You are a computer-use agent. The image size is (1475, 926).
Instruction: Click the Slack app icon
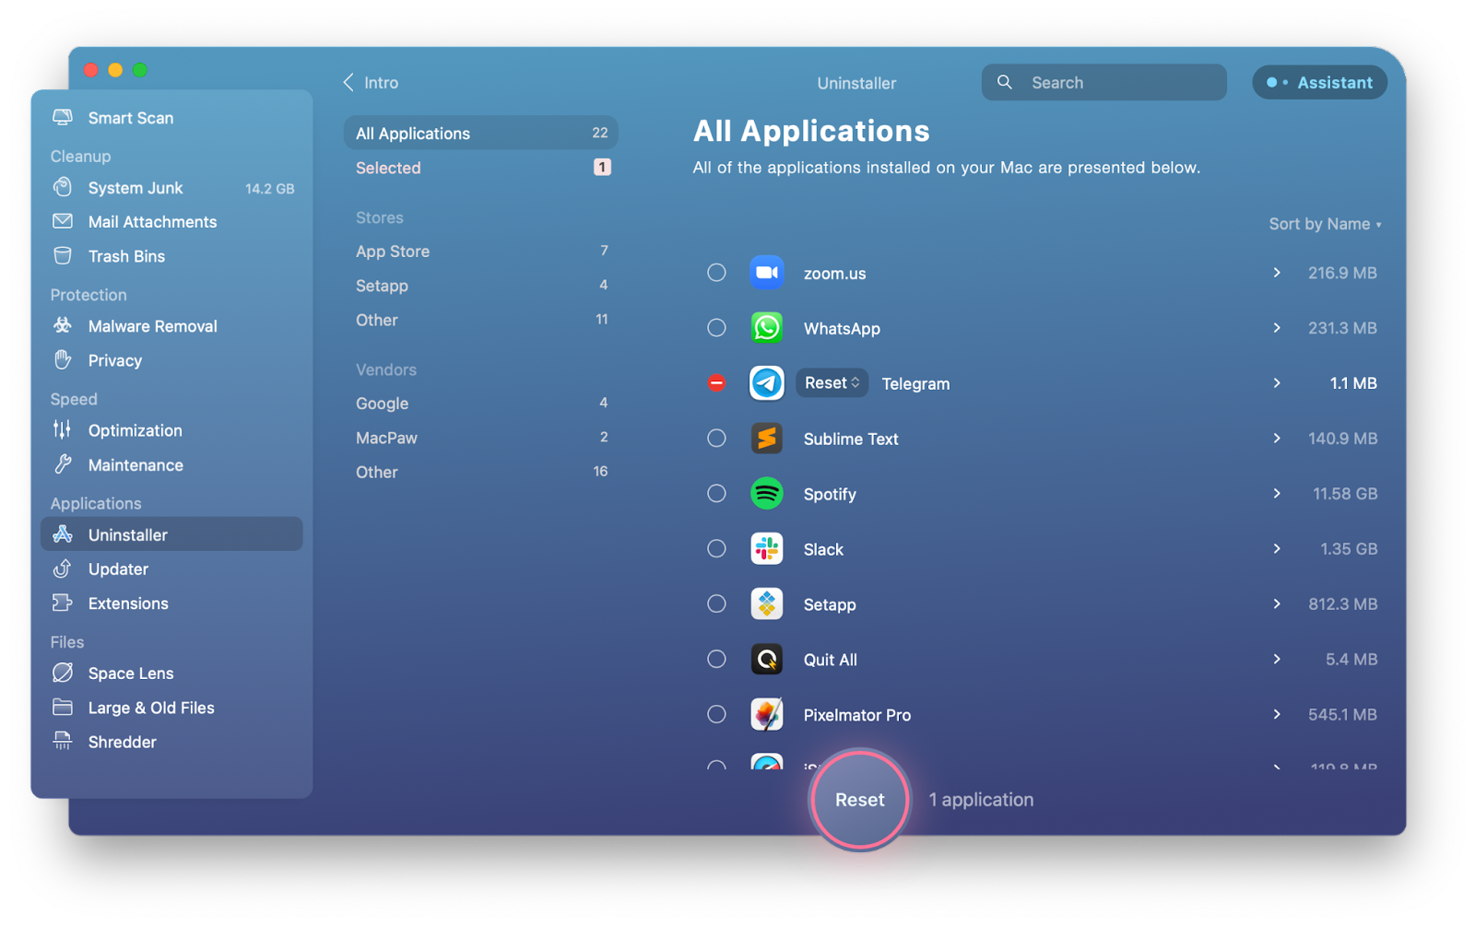click(x=766, y=549)
